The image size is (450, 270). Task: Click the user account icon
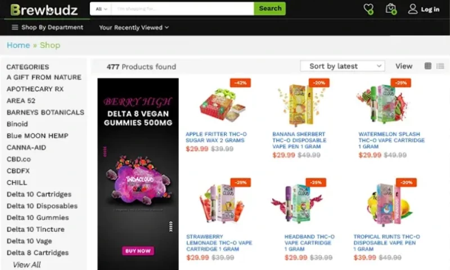click(413, 9)
